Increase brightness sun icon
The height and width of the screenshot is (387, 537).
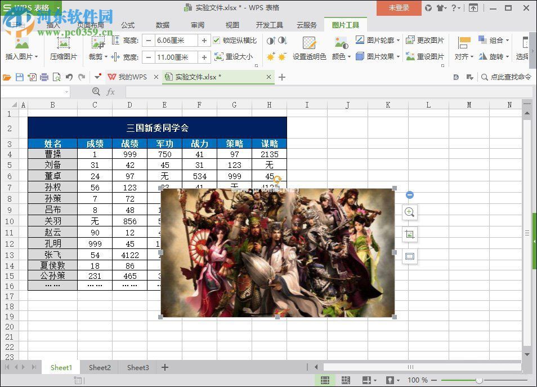271,56
